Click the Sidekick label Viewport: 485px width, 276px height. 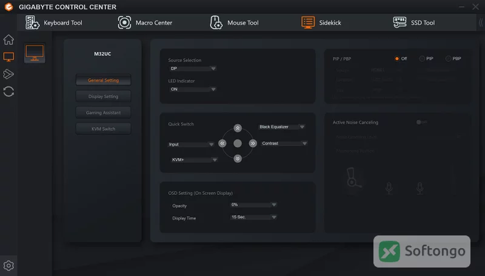pyautogui.click(x=330, y=23)
